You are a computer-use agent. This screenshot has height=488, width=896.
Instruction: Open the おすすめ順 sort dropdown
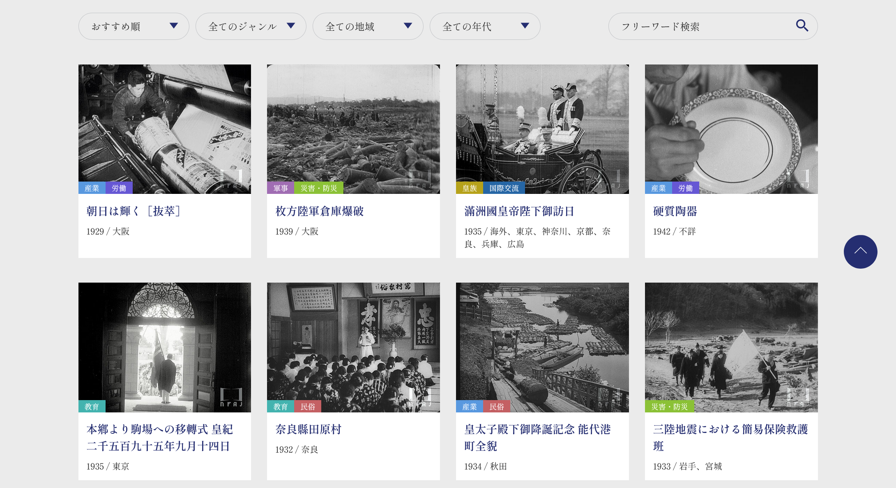pyautogui.click(x=134, y=26)
